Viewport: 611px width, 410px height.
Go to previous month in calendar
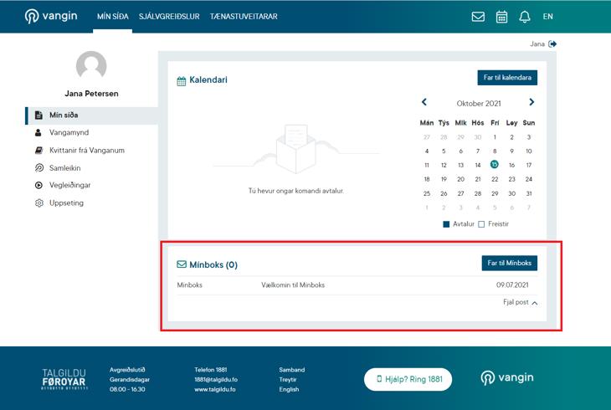[x=424, y=102]
